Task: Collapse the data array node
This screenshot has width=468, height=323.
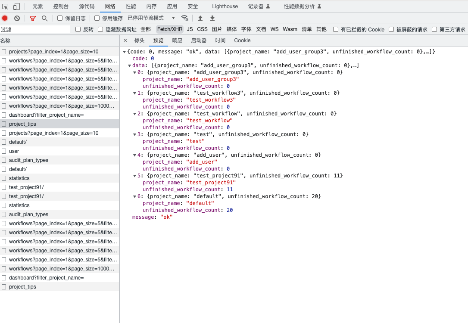Action: coord(130,65)
